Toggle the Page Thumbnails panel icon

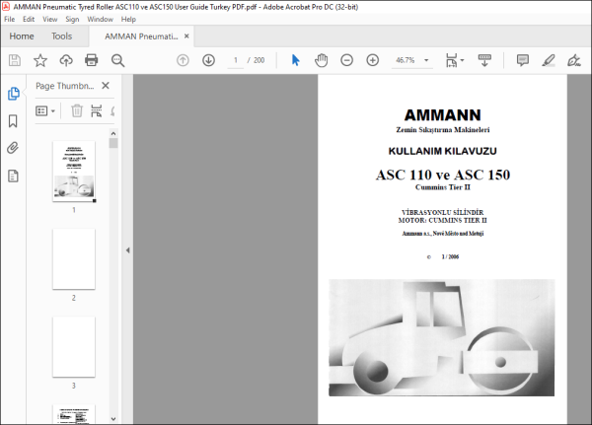tap(13, 94)
